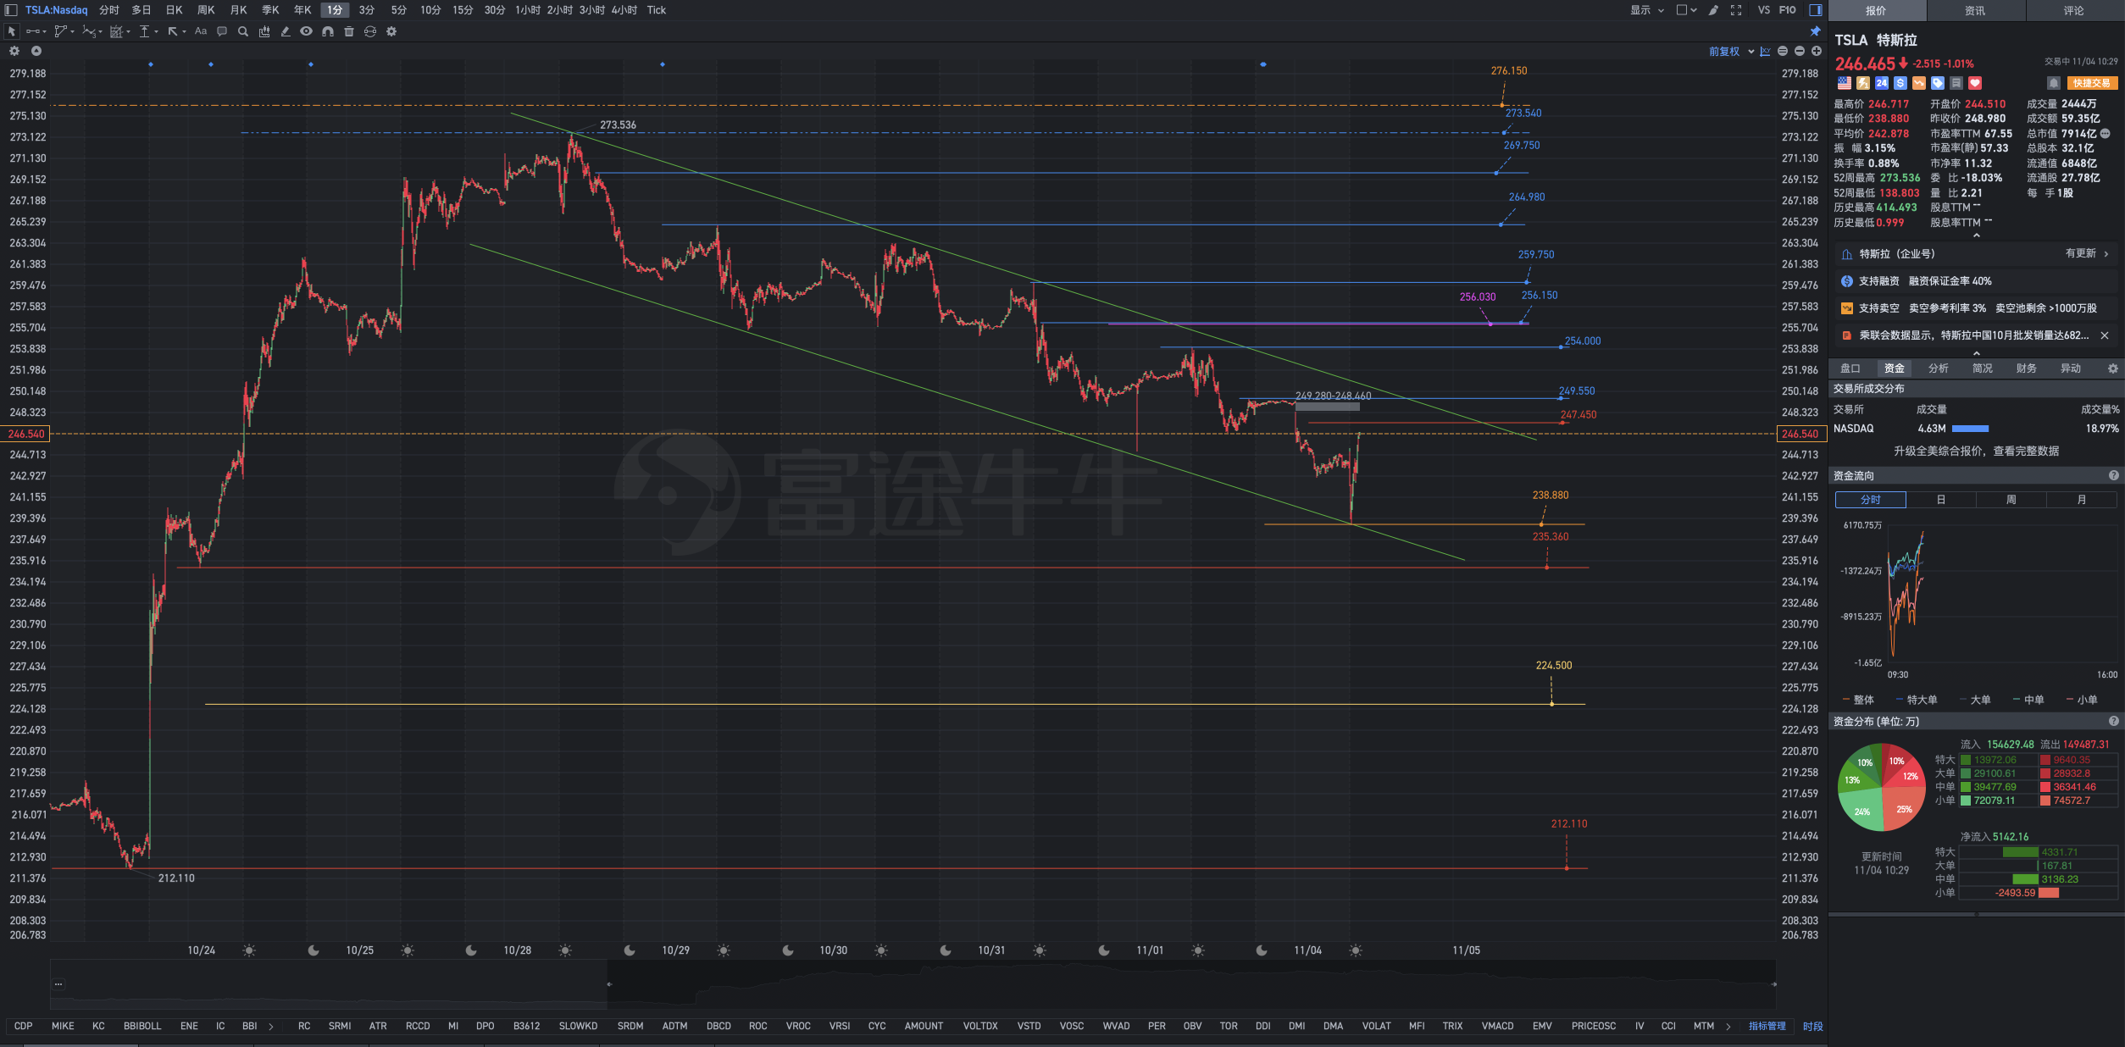Switch to 日K daily candlestick period
The image size is (2125, 1047).
point(174,10)
